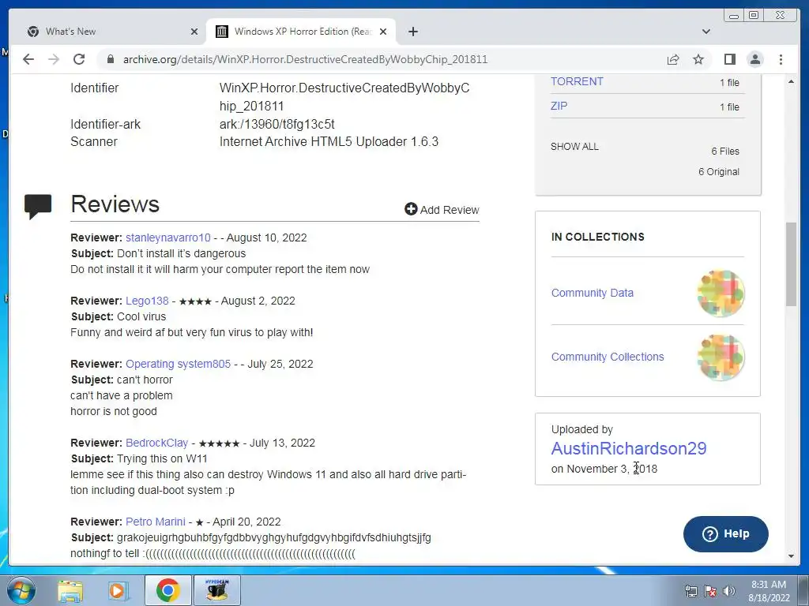Click the Community Collections thumbnail image
The height and width of the screenshot is (606, 809).
pos(721,357)
